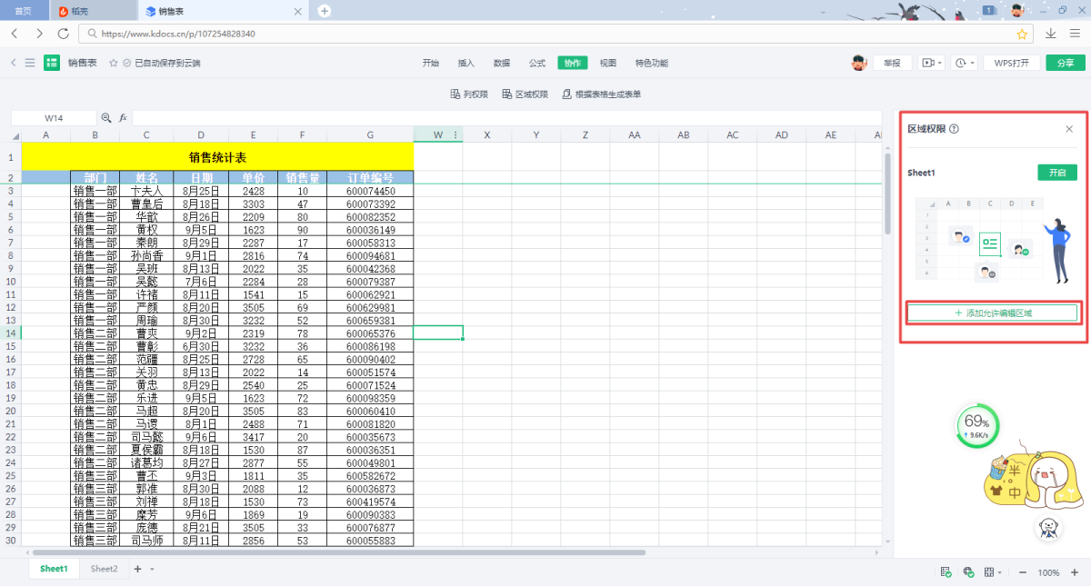Open 列权限 column permissions

click(469, 94)
